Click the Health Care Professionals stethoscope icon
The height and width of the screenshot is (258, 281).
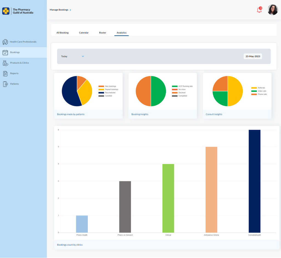coord(5,42)
